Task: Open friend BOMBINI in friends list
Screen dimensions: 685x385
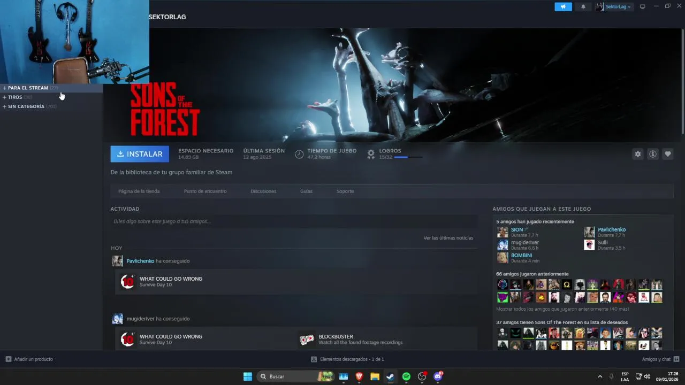Action: [x=522, y=255]
